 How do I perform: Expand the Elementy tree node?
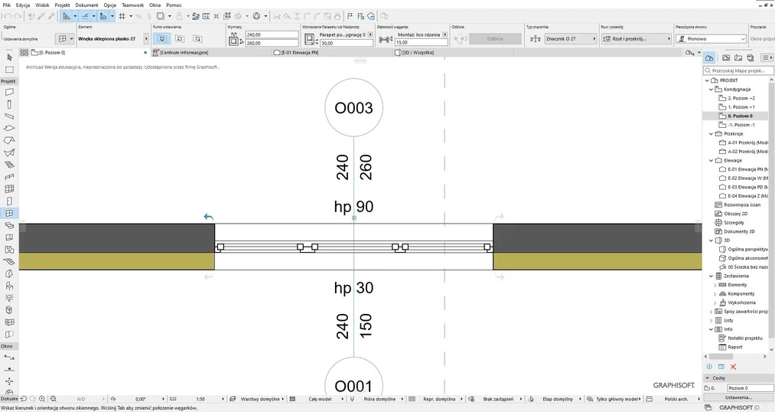point(715,286)
